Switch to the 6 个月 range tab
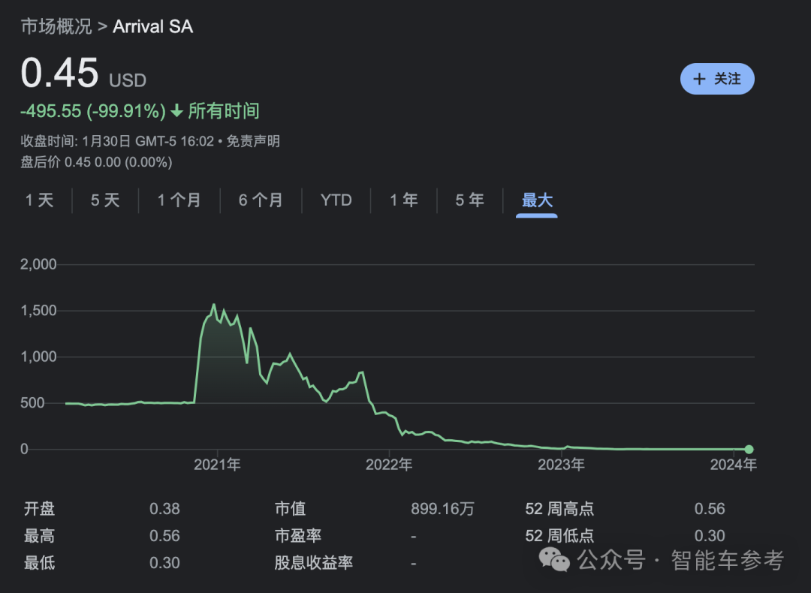 (x=261, y=200)
